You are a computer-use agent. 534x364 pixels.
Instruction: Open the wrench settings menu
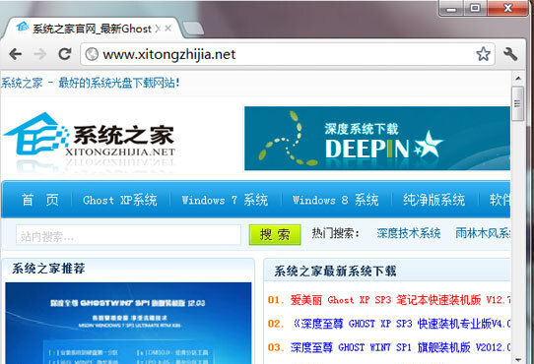coord(510,54)
